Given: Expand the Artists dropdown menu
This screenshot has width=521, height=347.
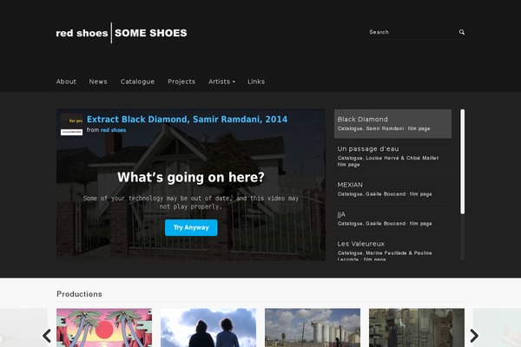Looking at the screenshot, I should point(221,82).
